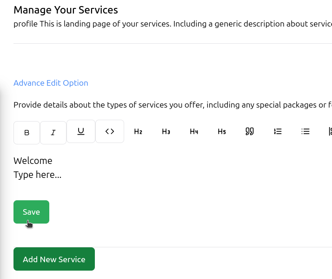This screenshot has height=279, width=332.
Task: Insert a code block with the angle-brackets icon
Action: [110, 131]
